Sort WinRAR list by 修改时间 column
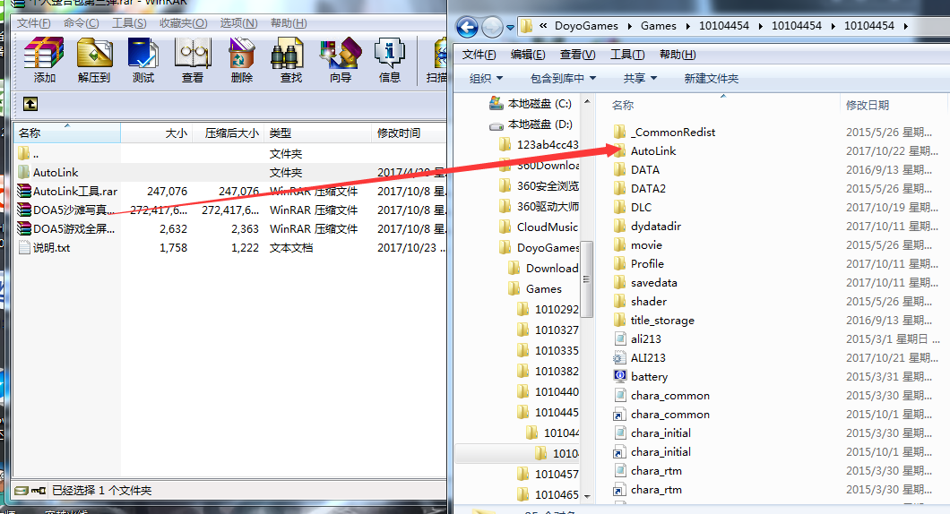This screenshot has height=514, width=950. 409,133
